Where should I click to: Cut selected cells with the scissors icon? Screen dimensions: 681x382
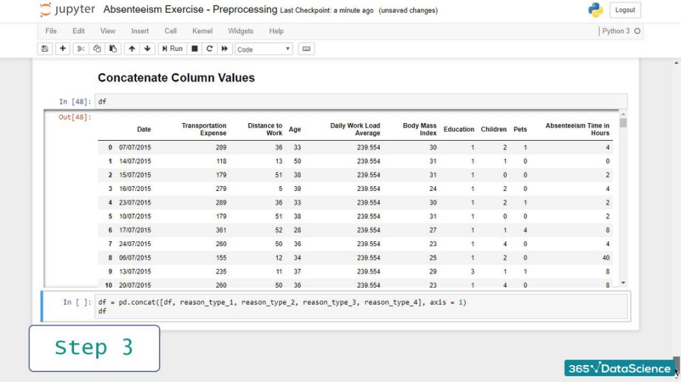point(81,48)
